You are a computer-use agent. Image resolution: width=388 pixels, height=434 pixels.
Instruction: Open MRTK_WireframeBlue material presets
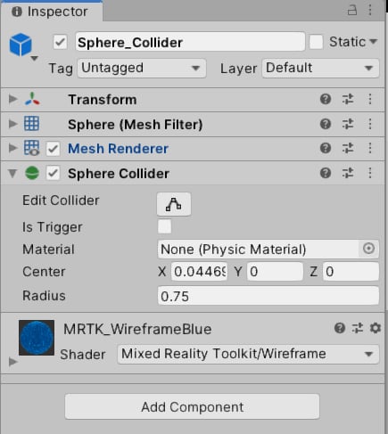[x=358, y=328]
